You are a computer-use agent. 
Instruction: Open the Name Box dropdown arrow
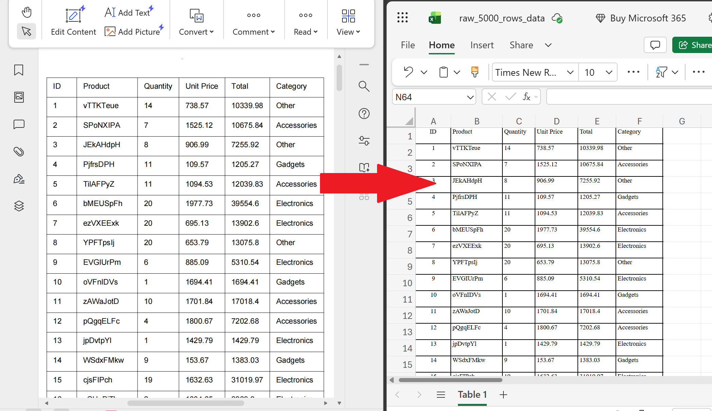click(470, 97)
